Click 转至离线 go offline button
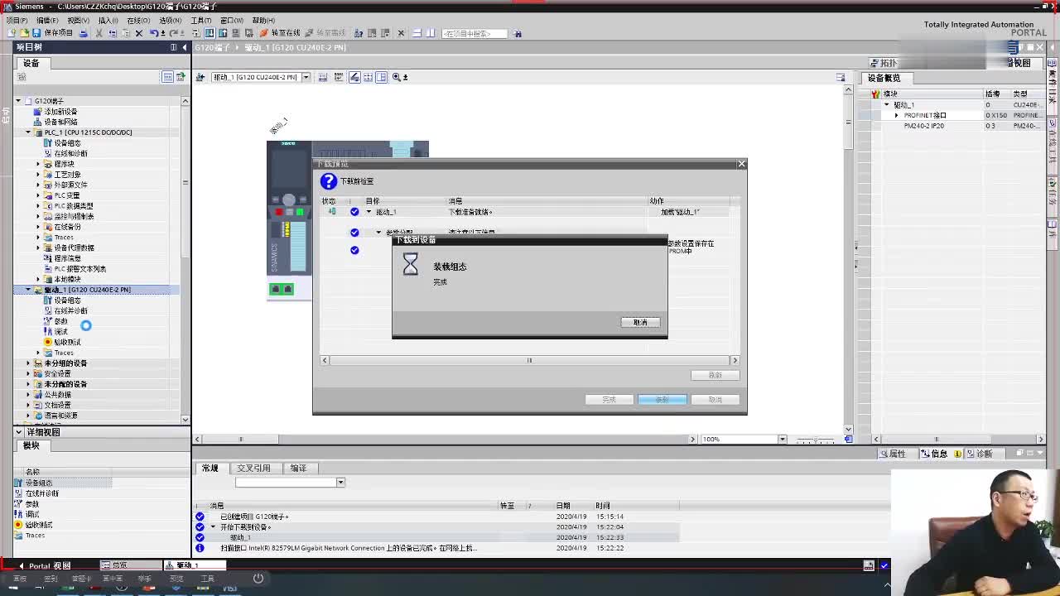This screenshot has width=1060, height=596. [325, 33]
